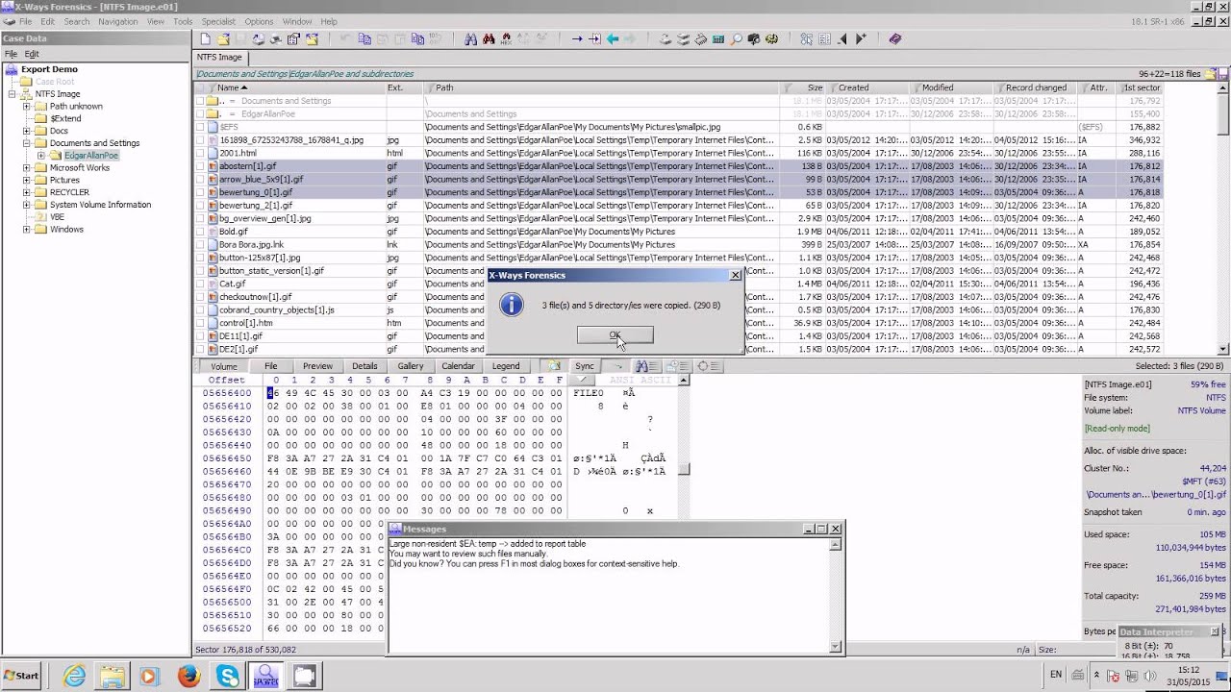Click the Go To Offset arrow icon
The image size is (1231, 692).
[x=577, y=39]
